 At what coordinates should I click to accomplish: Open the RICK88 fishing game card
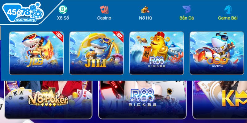[157, 53]
